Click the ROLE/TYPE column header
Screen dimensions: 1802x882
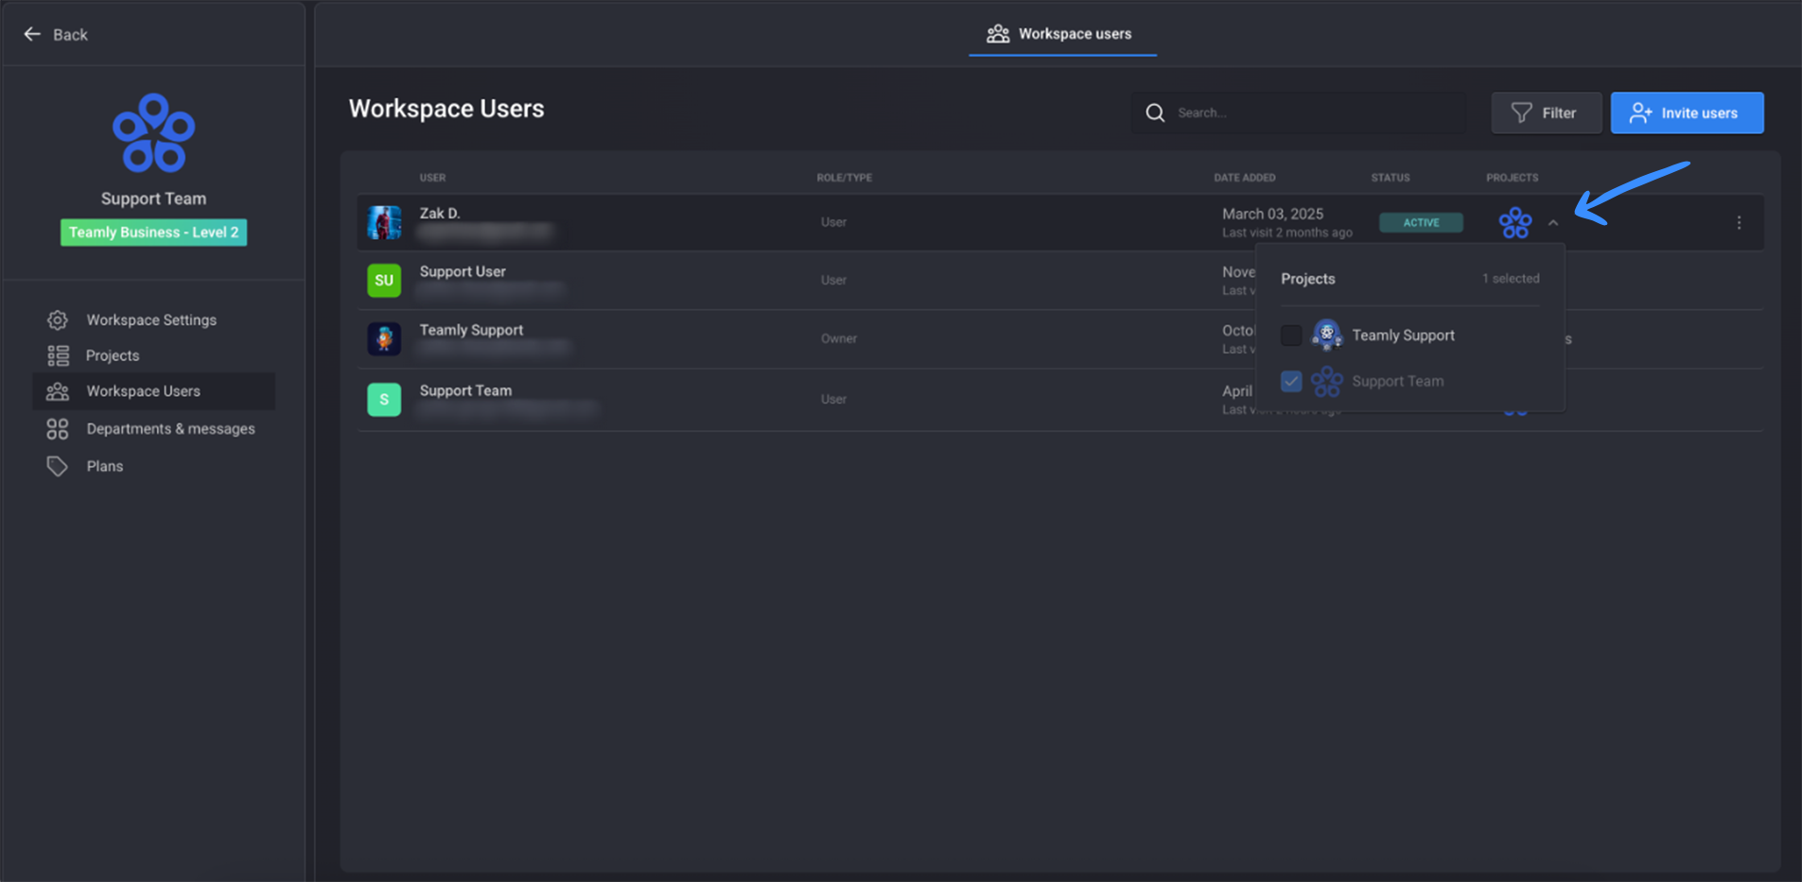click(x=845, y=178)
